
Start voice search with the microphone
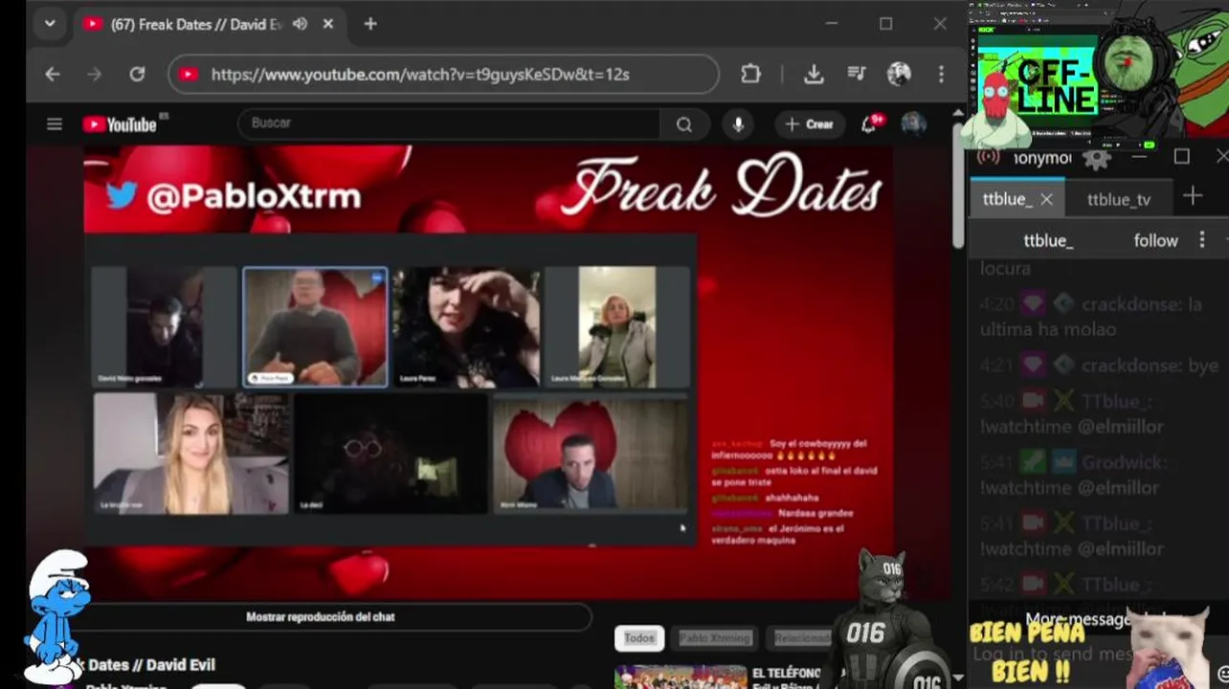tap(738, 124)
